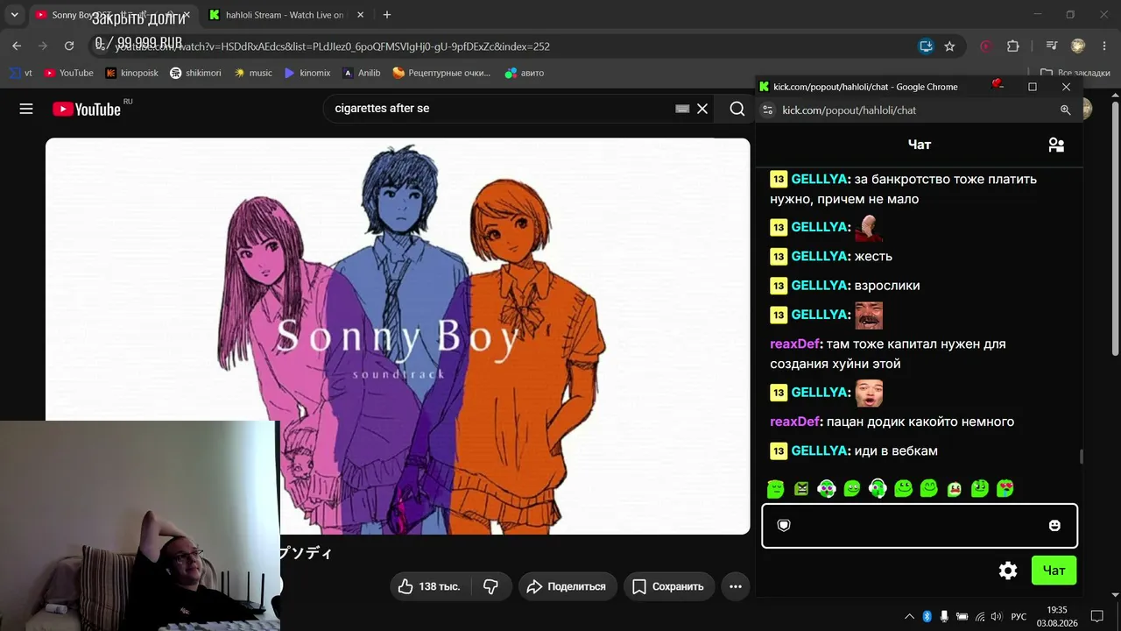Open the Chrome extensions puzzle icon
This screenshot has width=1121, height=631.
point(1013,46)
